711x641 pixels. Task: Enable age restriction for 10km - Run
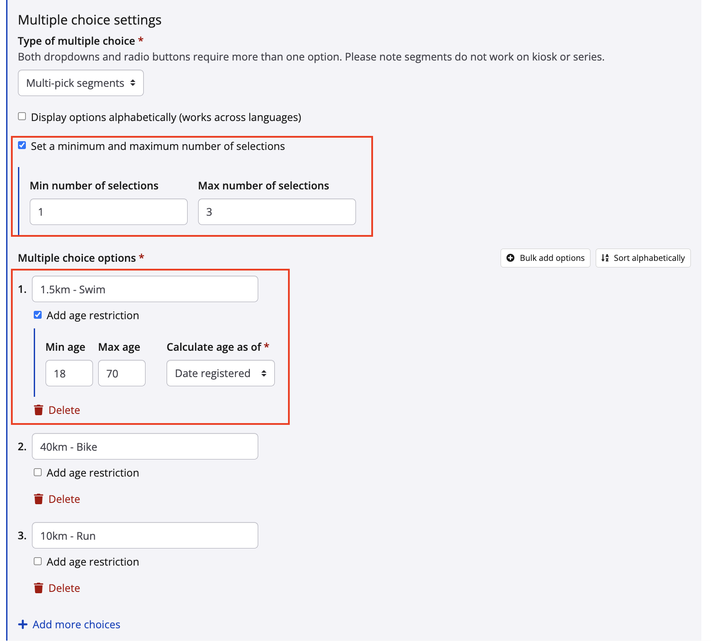(x=38, y=561)
